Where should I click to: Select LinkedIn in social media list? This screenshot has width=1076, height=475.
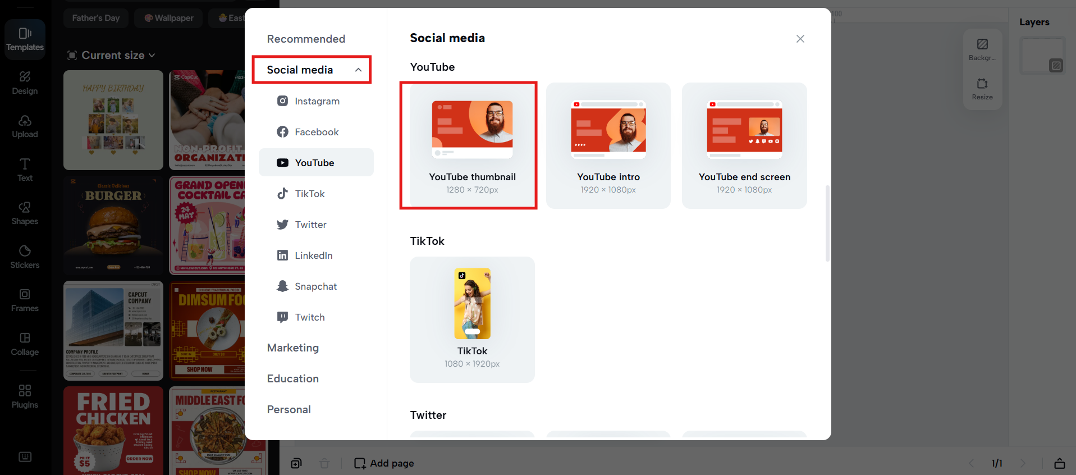[x=316, y=255]
